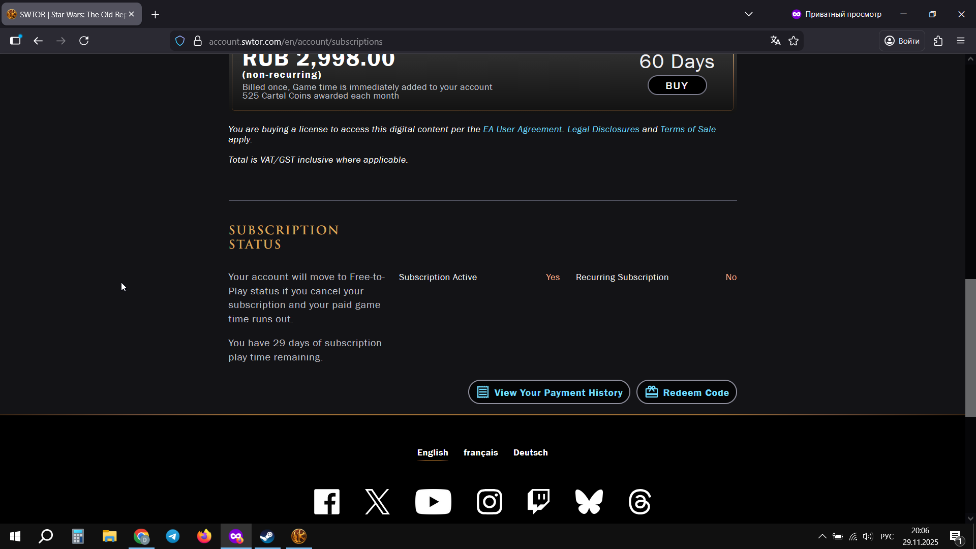Open the Facebook social link
This screenshot has height=549, width=976.
tap(326, 502)
